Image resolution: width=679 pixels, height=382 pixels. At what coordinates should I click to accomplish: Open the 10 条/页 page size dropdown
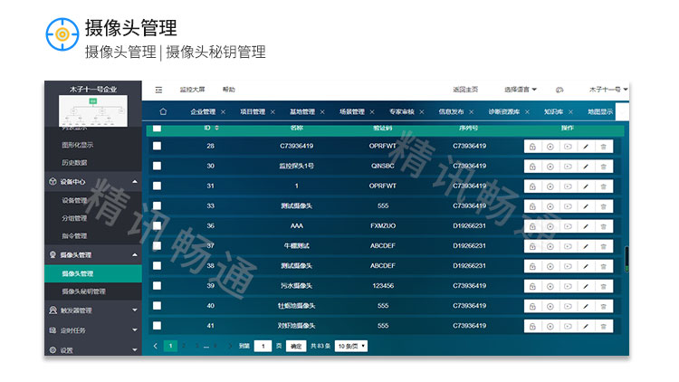350,346
